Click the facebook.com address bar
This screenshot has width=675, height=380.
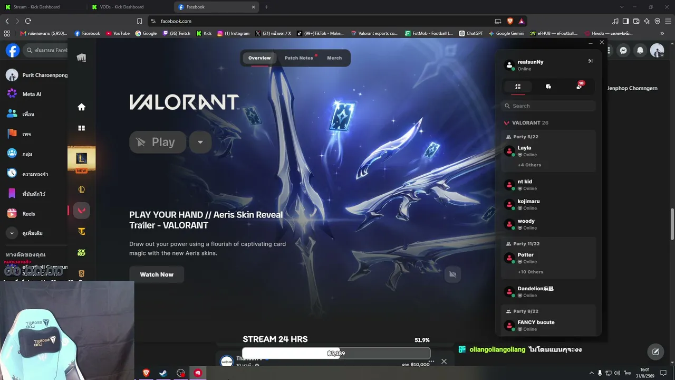coord(322,21)
